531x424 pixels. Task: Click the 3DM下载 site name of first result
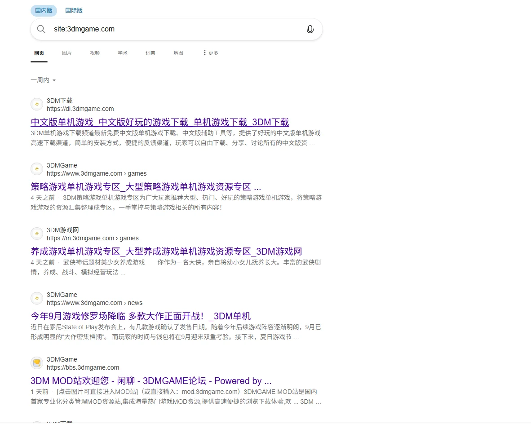click(x=60, y=101)
